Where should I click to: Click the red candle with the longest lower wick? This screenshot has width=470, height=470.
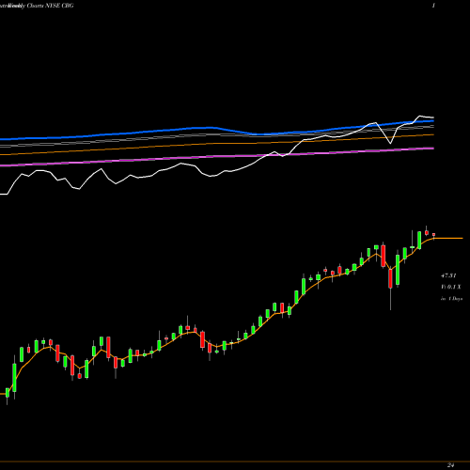tap(390, 278)
